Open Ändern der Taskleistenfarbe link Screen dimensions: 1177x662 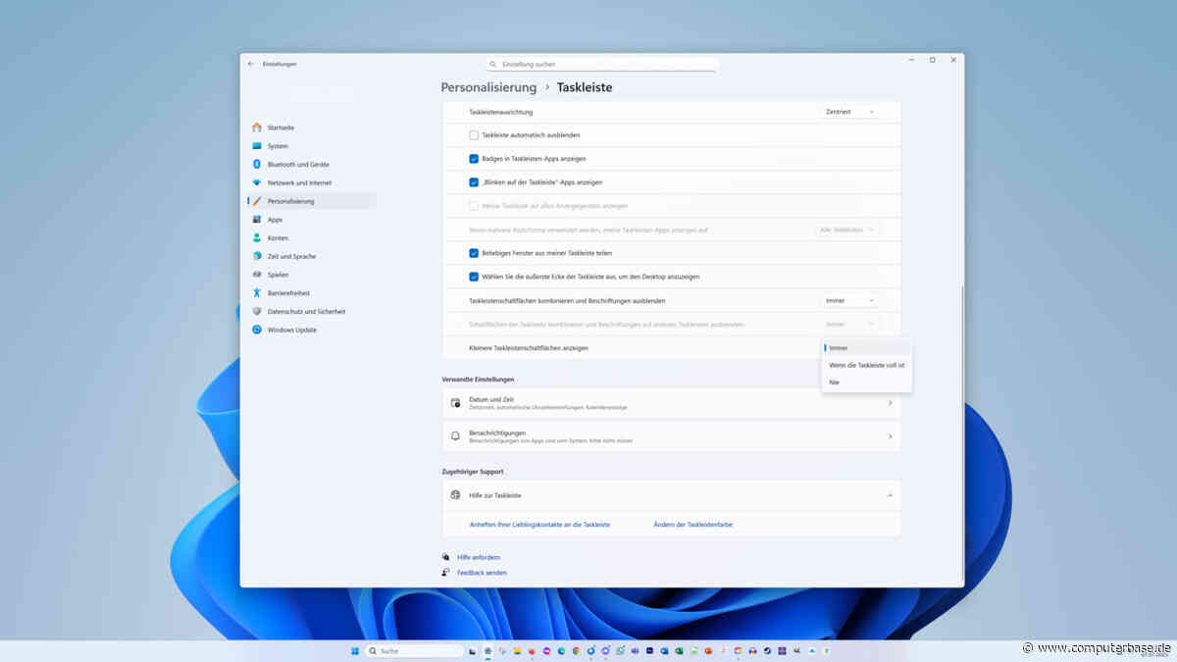(692, 525)
